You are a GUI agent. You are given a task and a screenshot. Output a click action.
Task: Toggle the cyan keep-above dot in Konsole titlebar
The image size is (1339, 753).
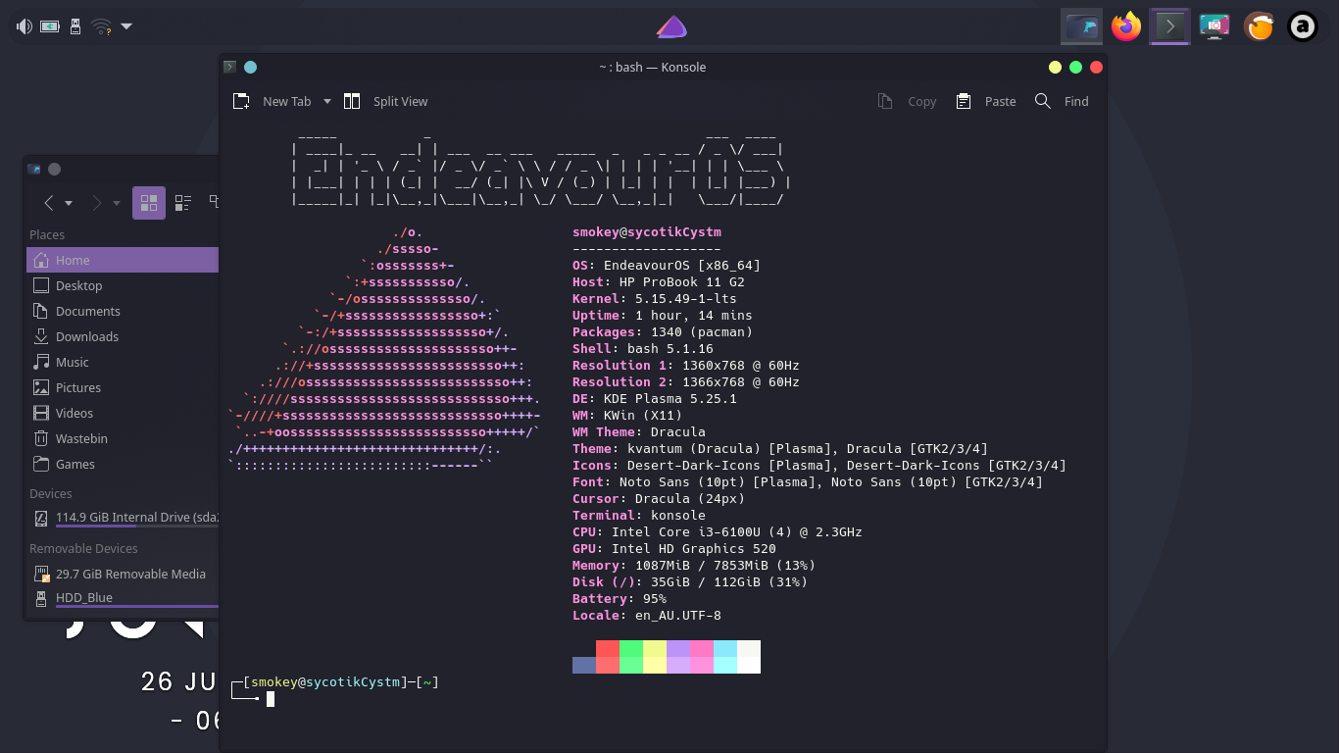click(250, 67)
